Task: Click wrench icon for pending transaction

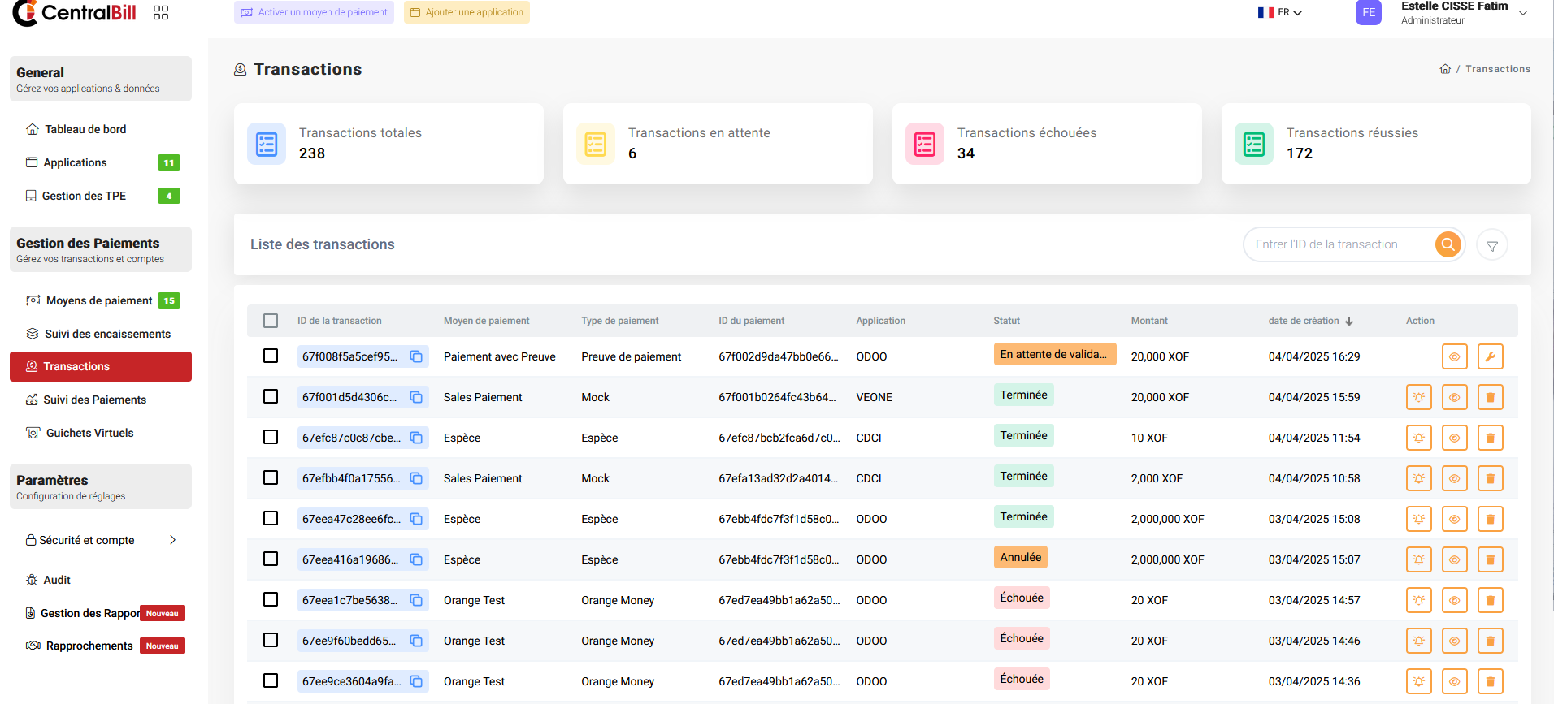Action: point(1490,356)
